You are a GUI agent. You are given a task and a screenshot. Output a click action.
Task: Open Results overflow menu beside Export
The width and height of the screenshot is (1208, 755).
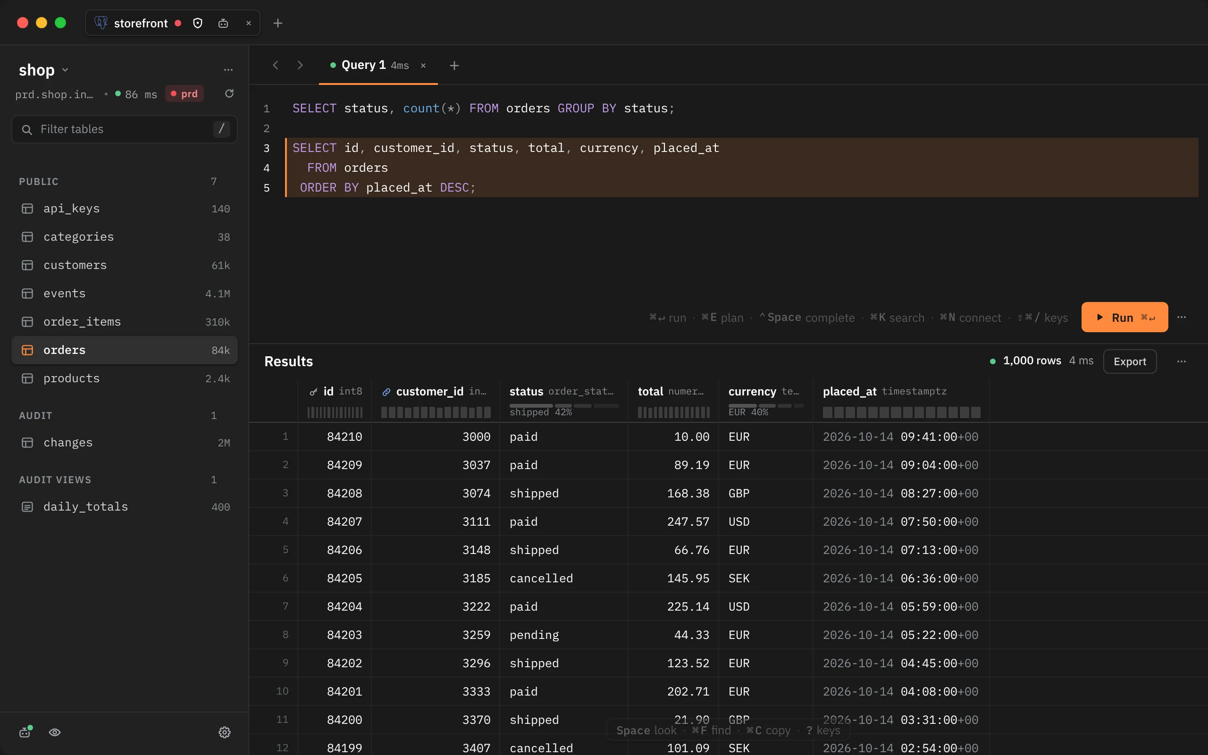[1182, 361]
